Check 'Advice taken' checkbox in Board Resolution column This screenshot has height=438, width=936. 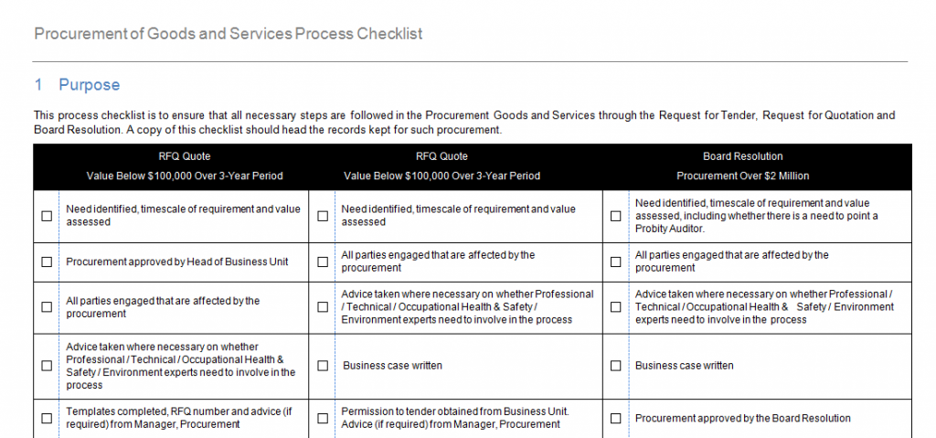coord(616,307)
